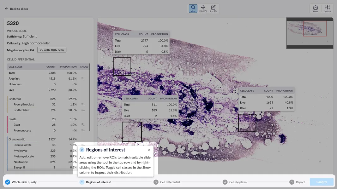Toggle show for the Promonocyte class
Image resolution: width=337 pixels, height=189 pixels.
click(83, 130)
